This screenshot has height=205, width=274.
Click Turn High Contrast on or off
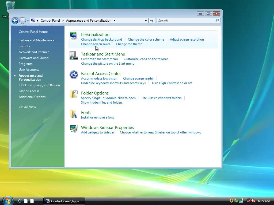172,83
